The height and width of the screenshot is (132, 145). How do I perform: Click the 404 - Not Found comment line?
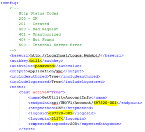[36, 40]
